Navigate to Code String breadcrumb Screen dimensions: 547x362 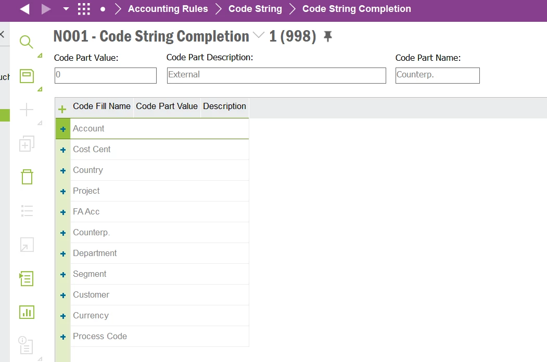(x=255, y=9)
